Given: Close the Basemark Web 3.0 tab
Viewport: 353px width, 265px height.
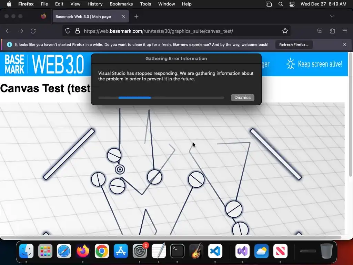Looking at the screenshot, I should pos(123,16).
